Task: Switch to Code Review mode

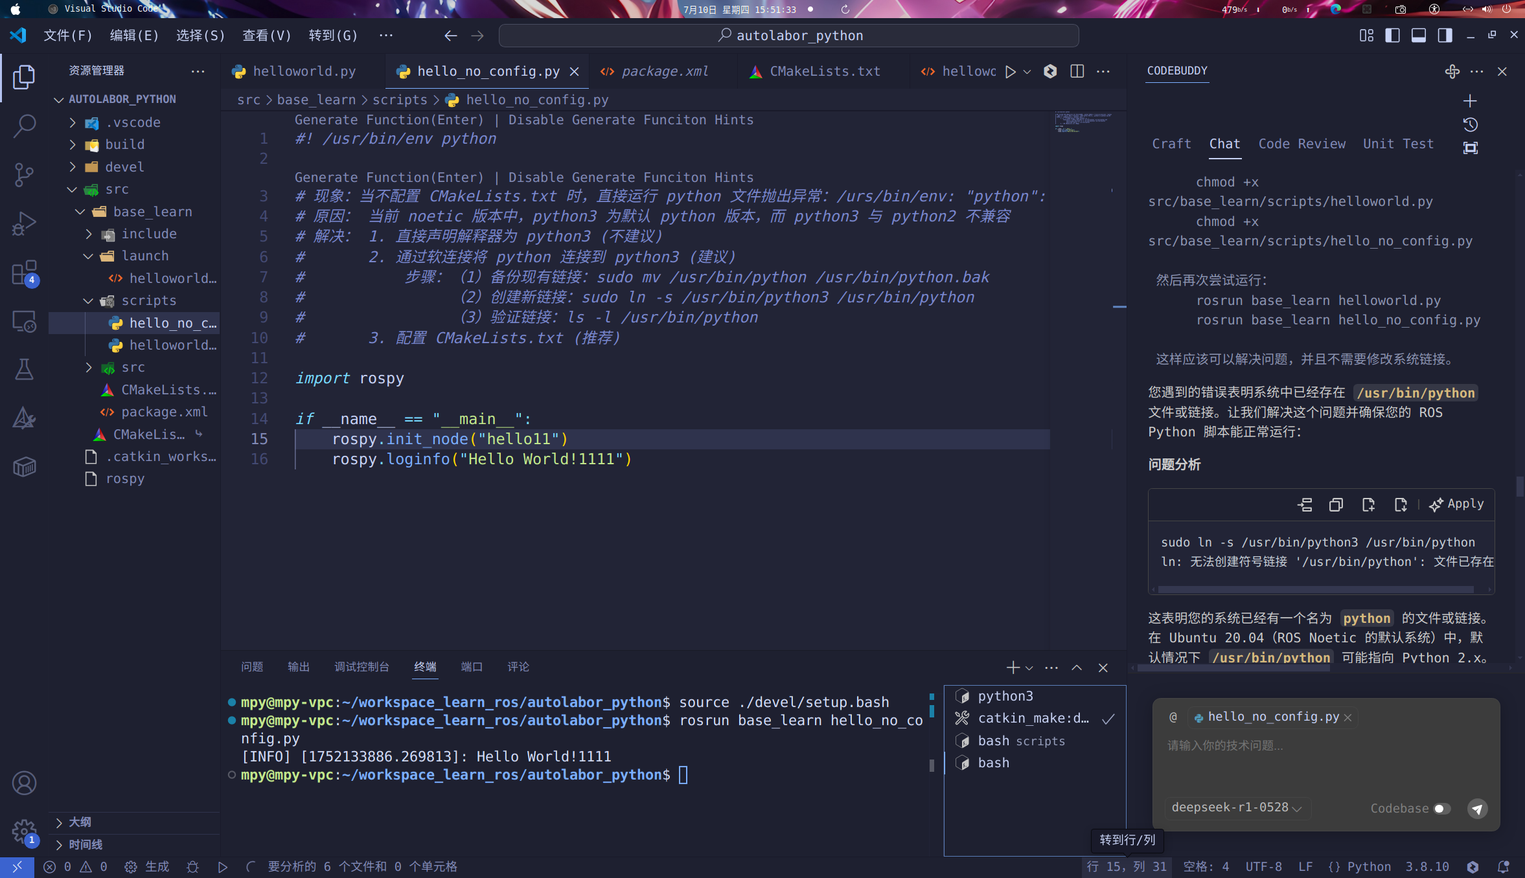Action: click(x=1301, y=144)
